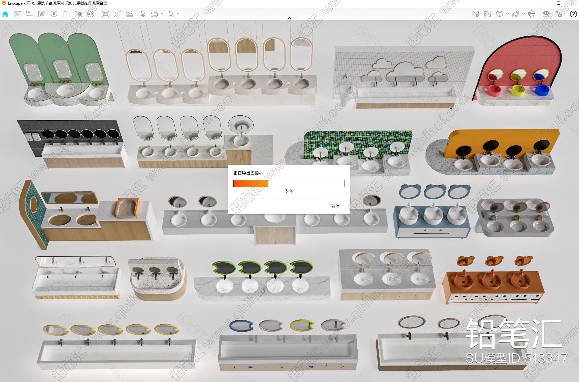Collapse the toolbar with the top chevron
The image size is (579, 382).
(x=289, y=18)
